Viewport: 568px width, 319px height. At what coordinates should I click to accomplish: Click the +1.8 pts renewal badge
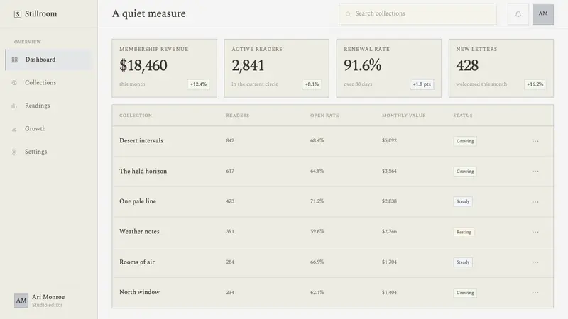tap(422, 84)
